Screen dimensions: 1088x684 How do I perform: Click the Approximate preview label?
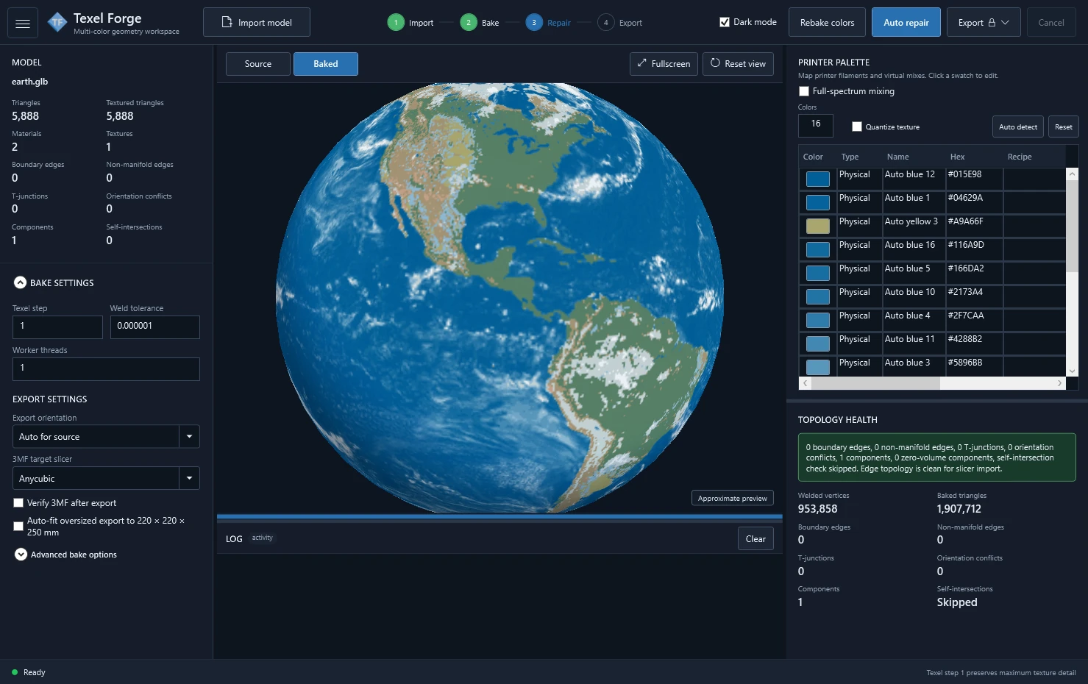pyautogui.click(x=732, y=498)
